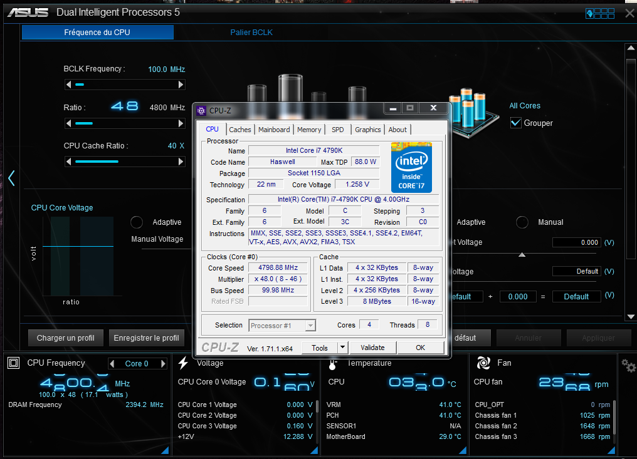Image resolution: width=637 pixels, height=459 pixels.
Task: Click the 0.000 offset value field
Action: (518, 297)
